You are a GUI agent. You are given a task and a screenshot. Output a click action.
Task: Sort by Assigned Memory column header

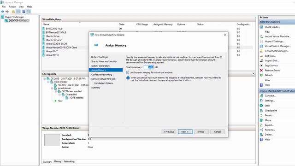click(163, 24)
